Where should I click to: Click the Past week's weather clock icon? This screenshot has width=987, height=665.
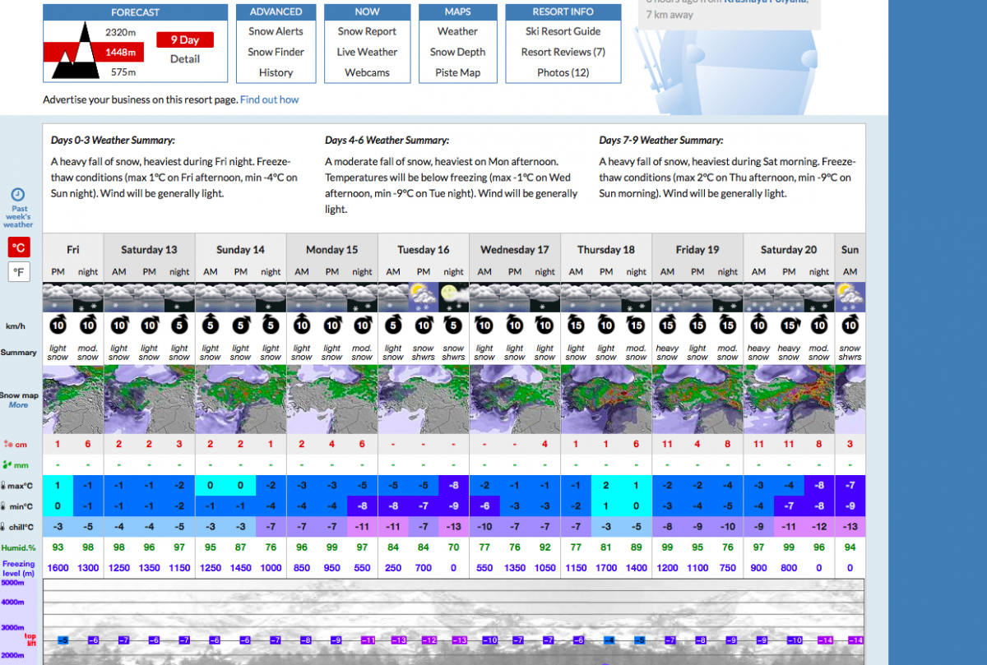pos(18,195)
